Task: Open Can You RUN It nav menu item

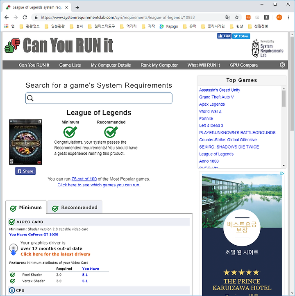Action: 34,65
